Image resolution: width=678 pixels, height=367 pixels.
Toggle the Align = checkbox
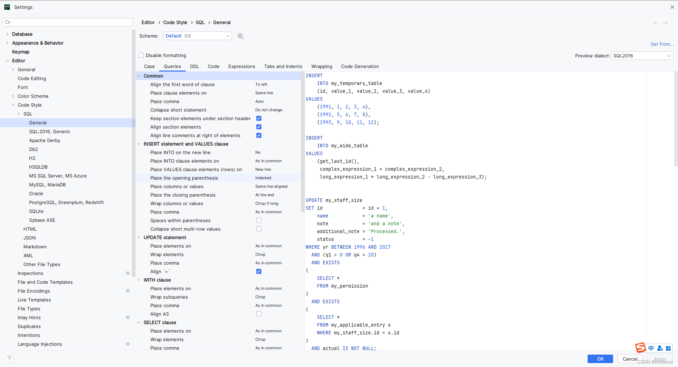click(x=259, y=271)
